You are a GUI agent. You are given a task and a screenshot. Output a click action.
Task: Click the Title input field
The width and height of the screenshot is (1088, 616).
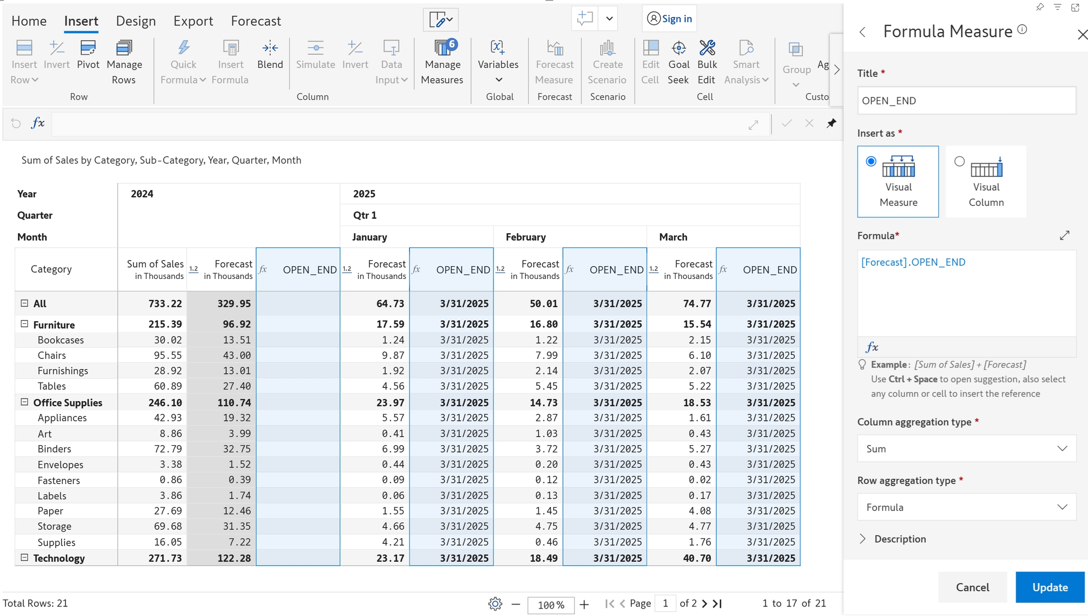(x=966, y=101)
